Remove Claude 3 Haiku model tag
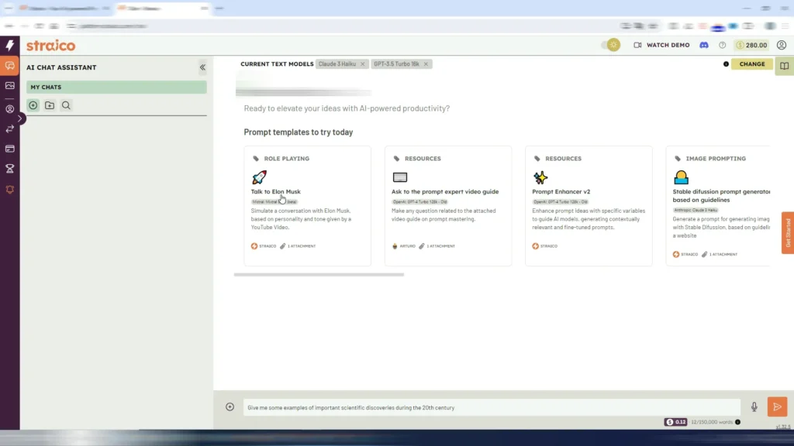794x446 pixels. (362, 64)
